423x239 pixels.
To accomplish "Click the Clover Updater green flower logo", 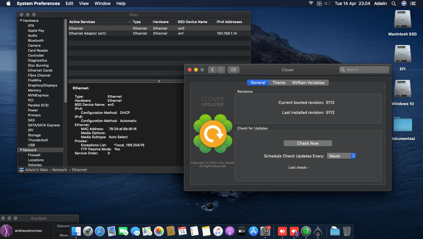I will pyautogui.click(x=213, y=134).
